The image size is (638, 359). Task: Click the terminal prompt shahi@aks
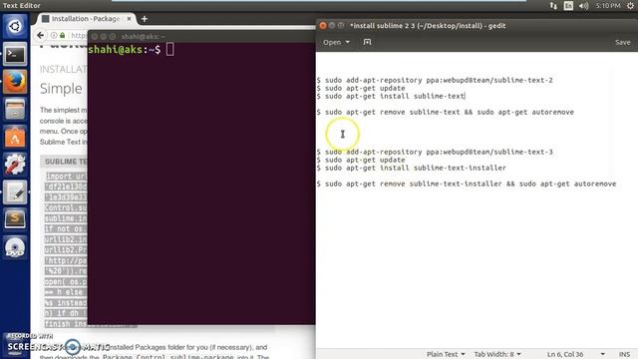pyautogui.click(x=124, y=50)
